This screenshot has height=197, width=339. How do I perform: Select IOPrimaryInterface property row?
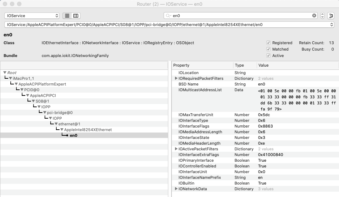click(x=255, y=160)
